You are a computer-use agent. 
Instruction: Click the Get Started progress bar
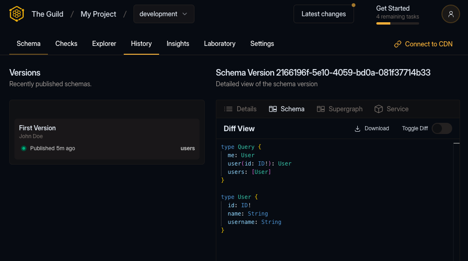click(x=397, y=23)
